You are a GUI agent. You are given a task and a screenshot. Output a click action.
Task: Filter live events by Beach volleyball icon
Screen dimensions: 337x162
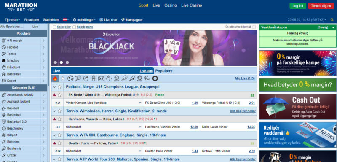117,78
